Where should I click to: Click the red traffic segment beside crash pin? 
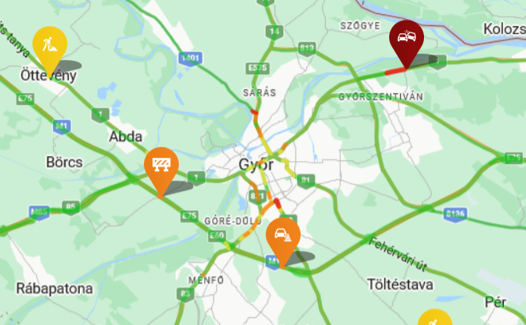tap(395, 71)
